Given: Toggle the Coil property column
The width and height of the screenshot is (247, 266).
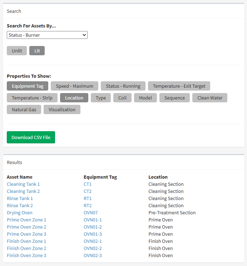Looking at the screenshot, I should tap(122, 98).
